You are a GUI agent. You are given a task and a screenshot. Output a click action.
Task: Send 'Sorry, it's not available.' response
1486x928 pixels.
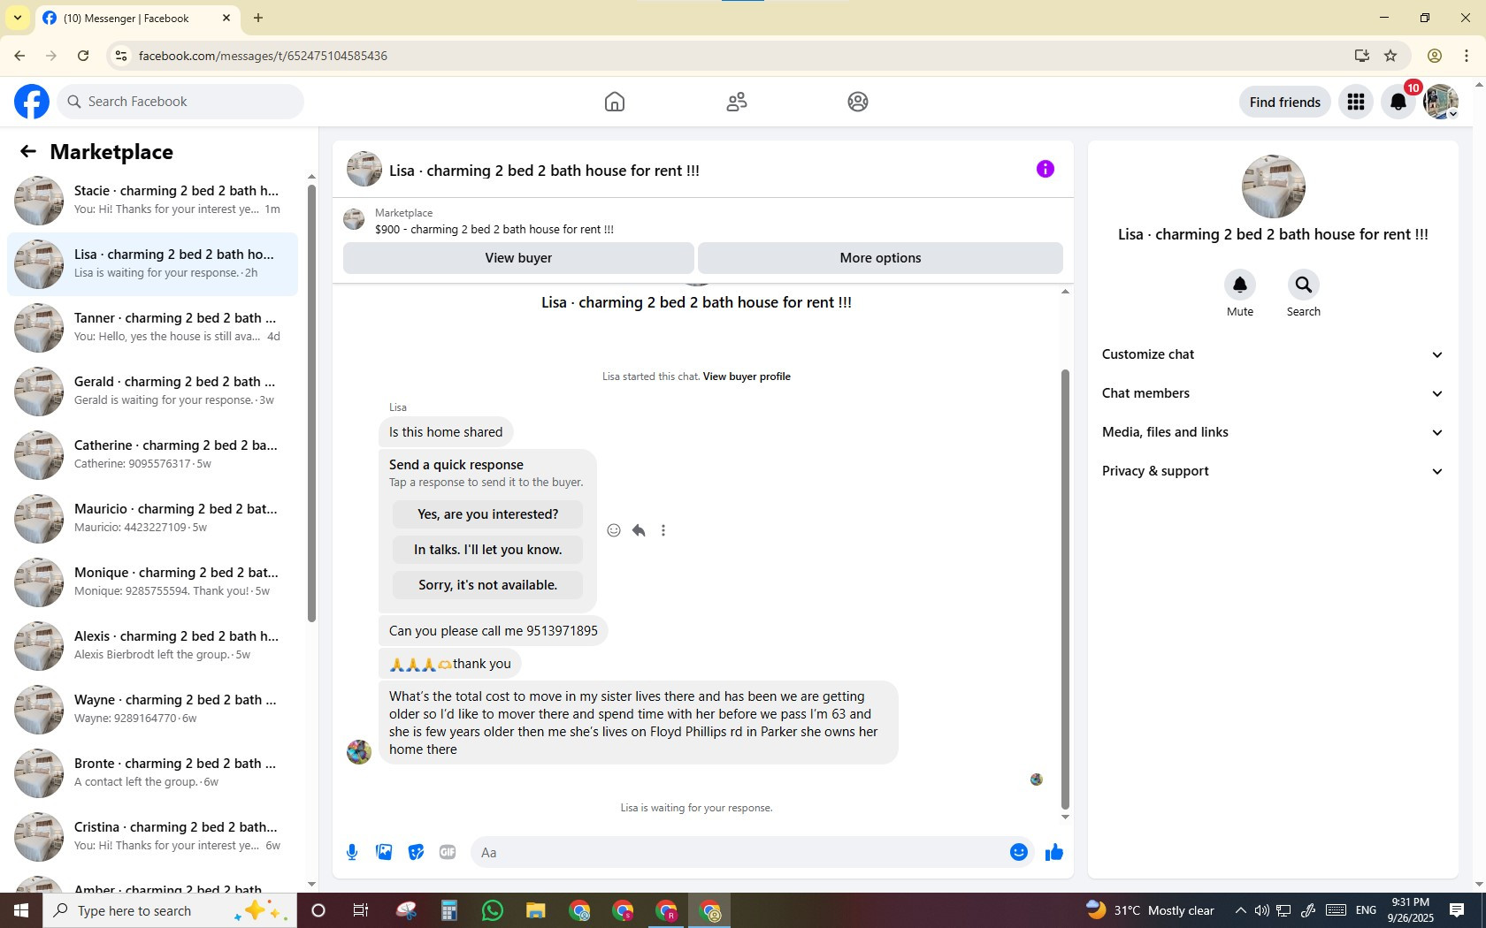coord(487,585)
